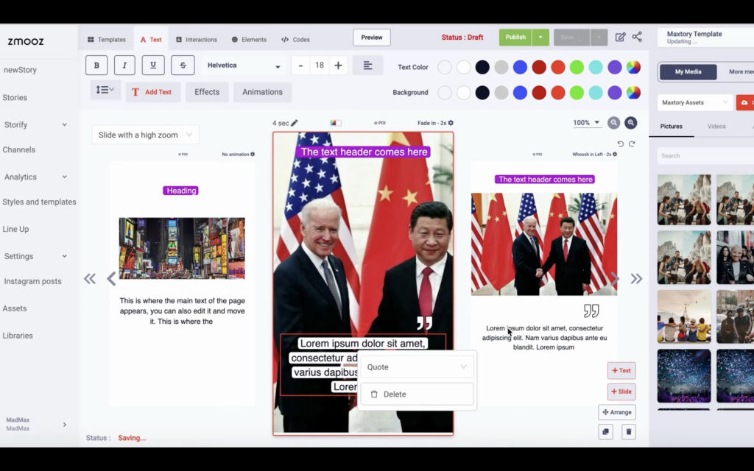Toggle POI on the center slide
Viewport: 754px width, 471px height.
click(380, 123)
